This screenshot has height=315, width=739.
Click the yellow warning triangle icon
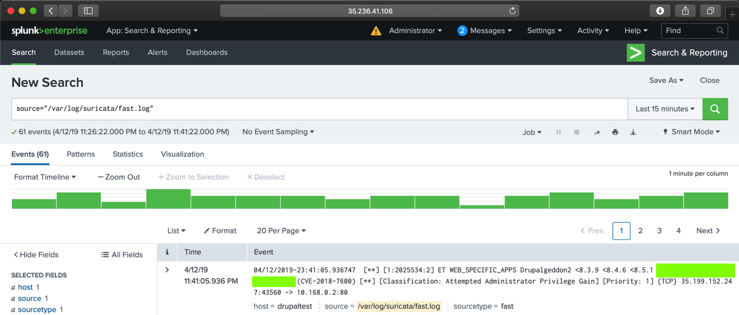(376, 31)
